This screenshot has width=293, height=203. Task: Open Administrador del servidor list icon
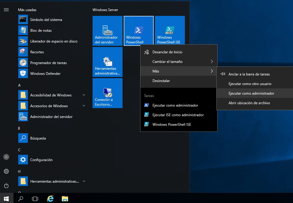(23, 117)
